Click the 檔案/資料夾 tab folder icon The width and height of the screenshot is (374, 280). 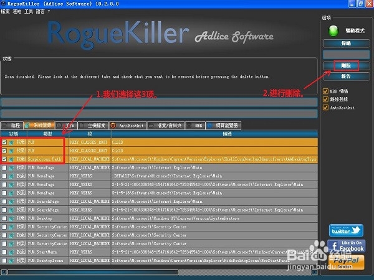tap(151, 125)
